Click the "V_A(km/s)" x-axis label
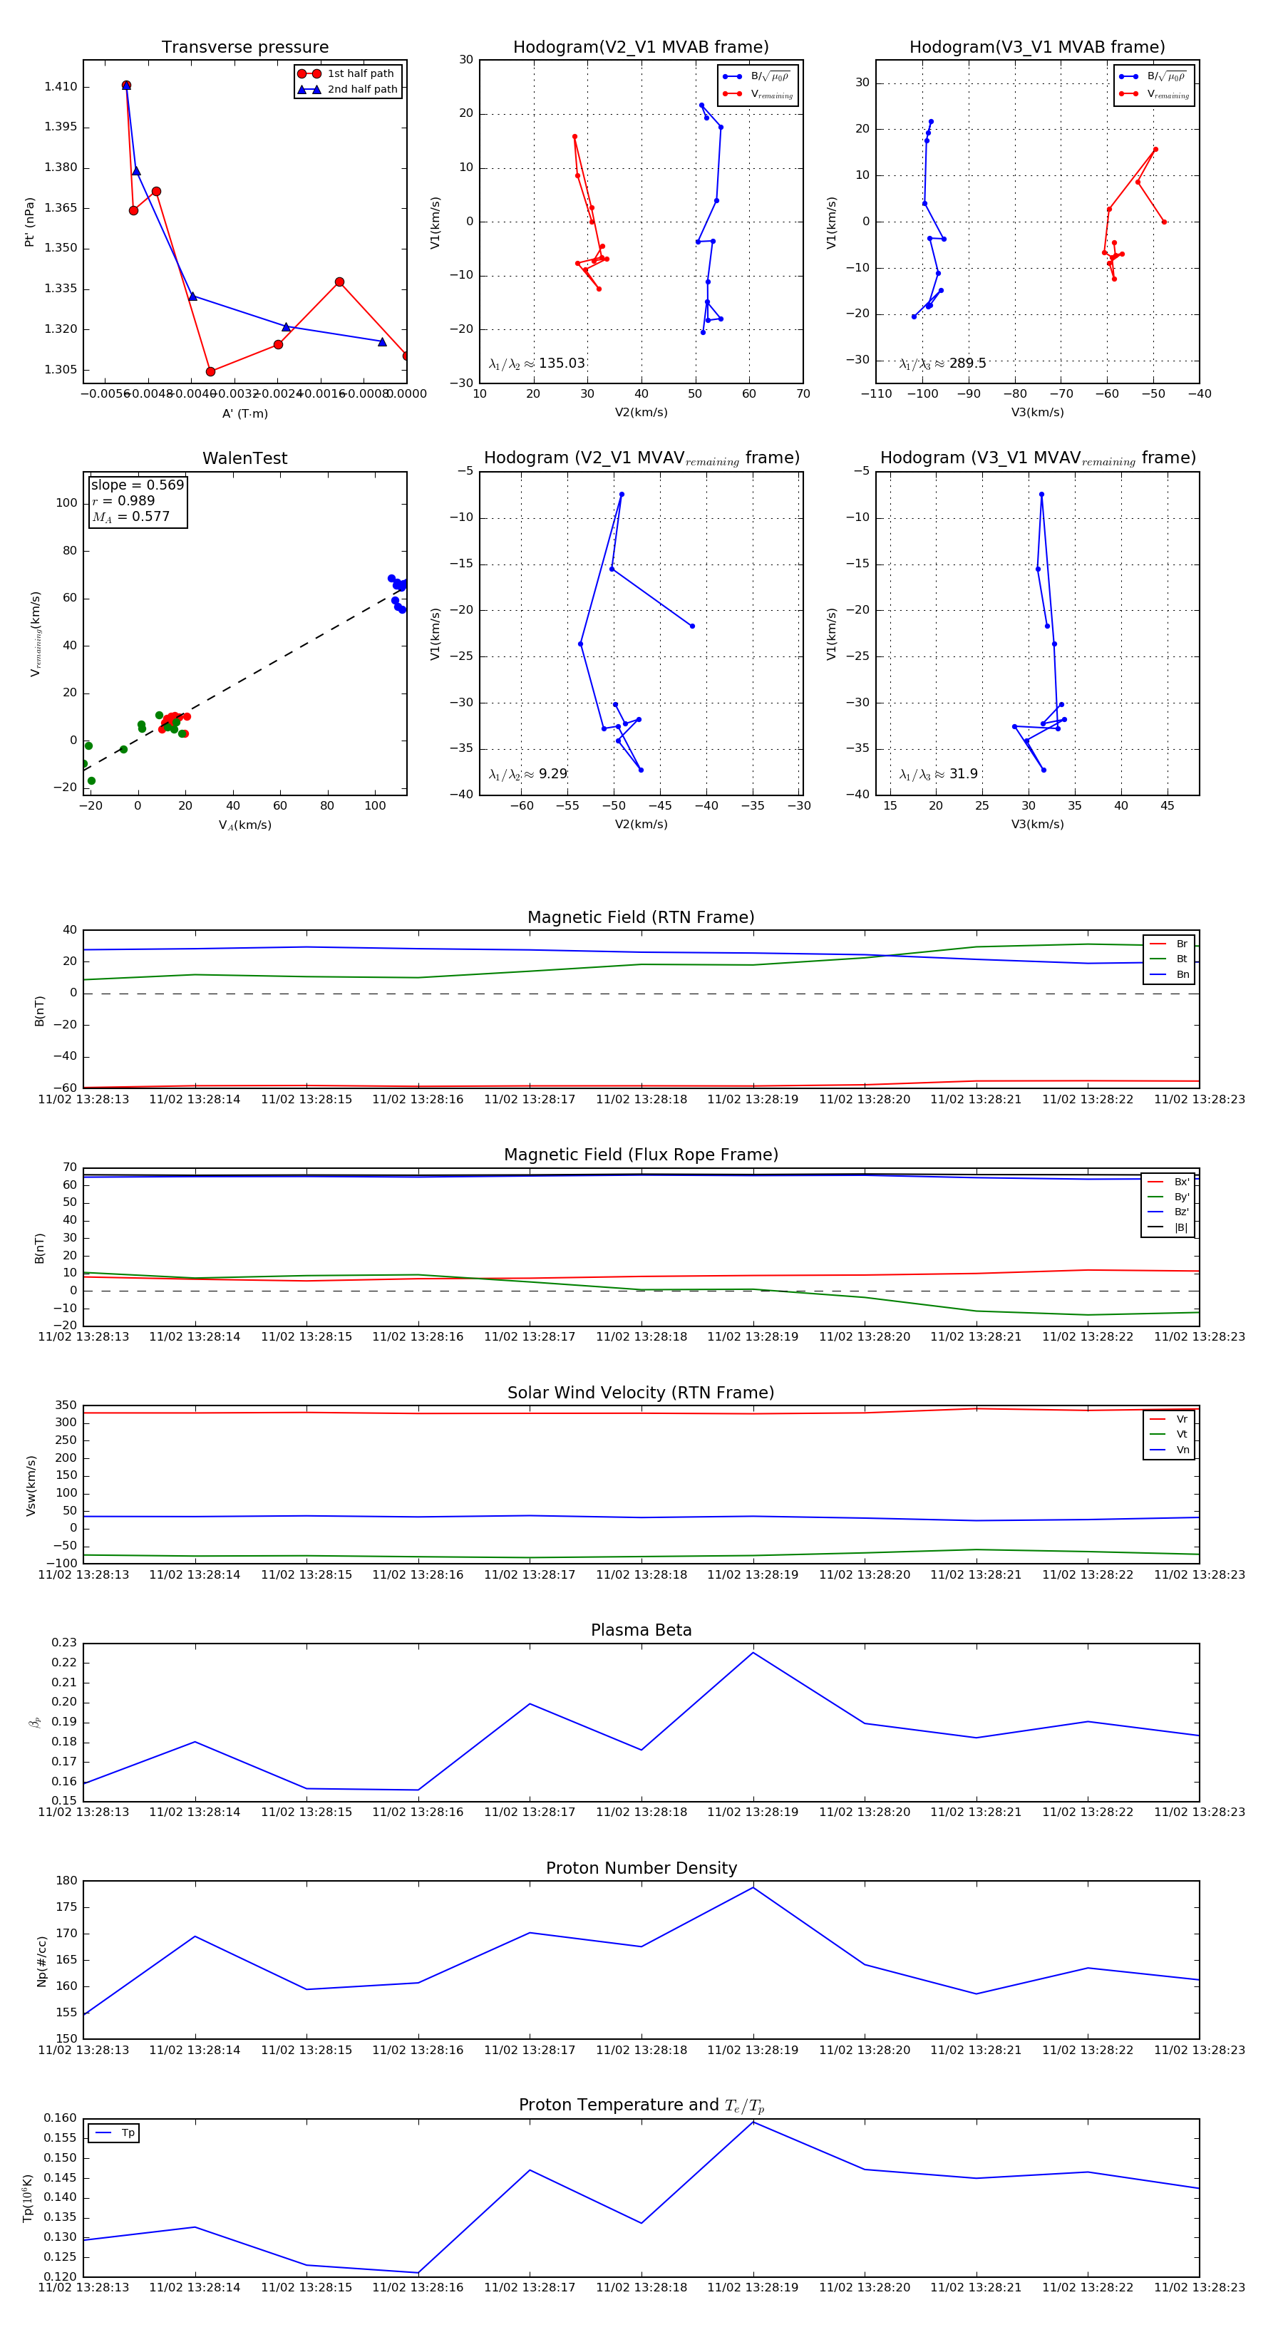The width and height of the screenshot is (1283, 2352). click(244, 825)
